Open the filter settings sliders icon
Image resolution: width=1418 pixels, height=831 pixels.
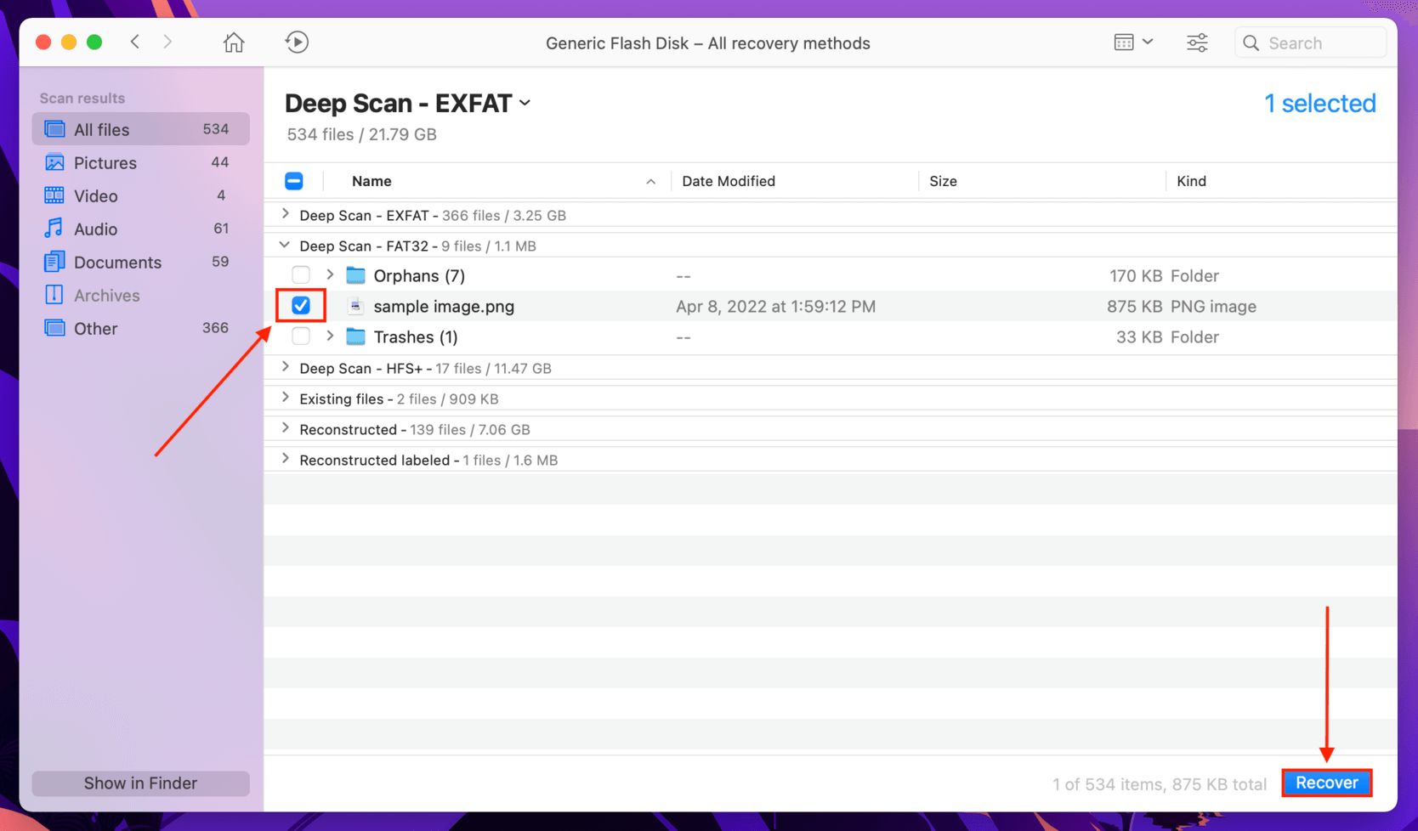tap(1197, 42)
